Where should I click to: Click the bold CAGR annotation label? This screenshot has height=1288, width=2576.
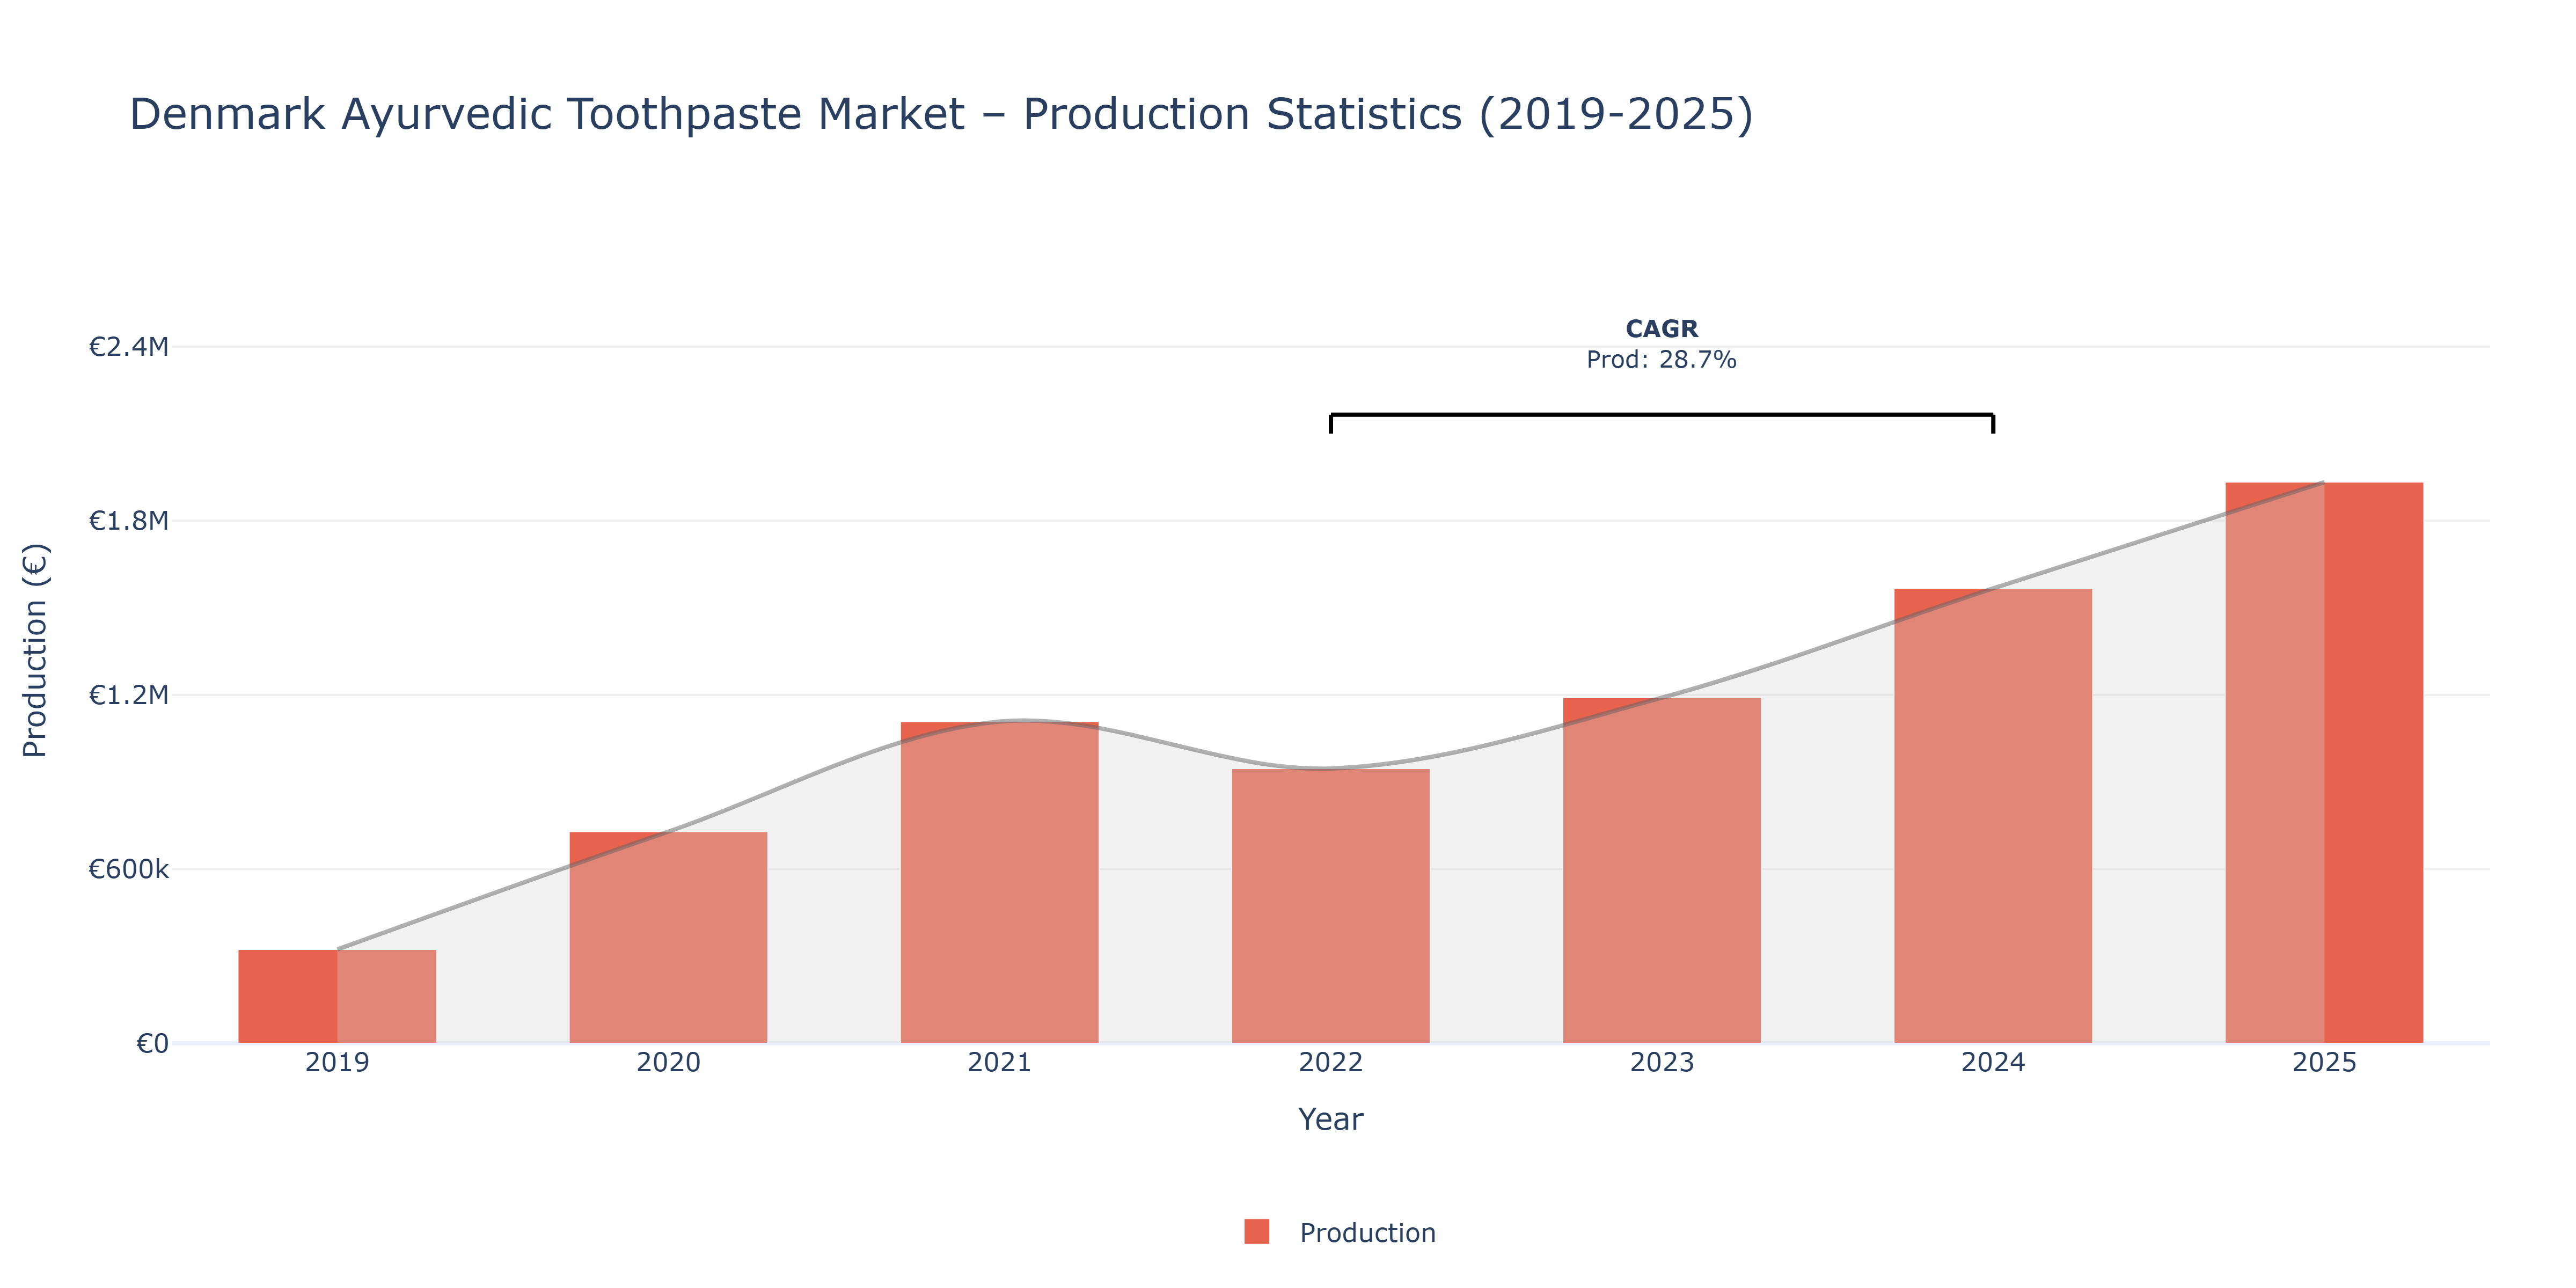[x=1661, y=329]
